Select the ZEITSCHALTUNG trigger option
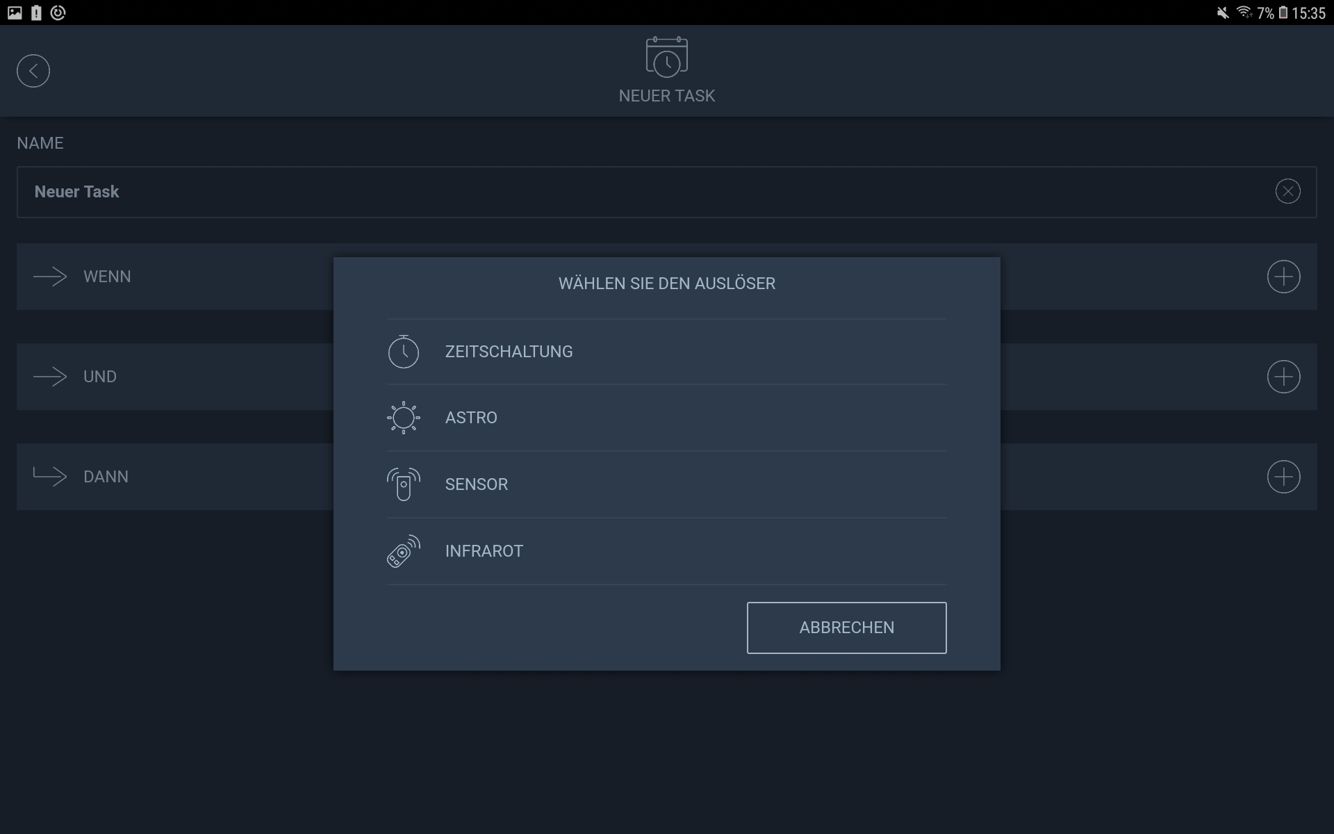The height and width of the screenshot is (834, 1334). [x=509, y=352]
